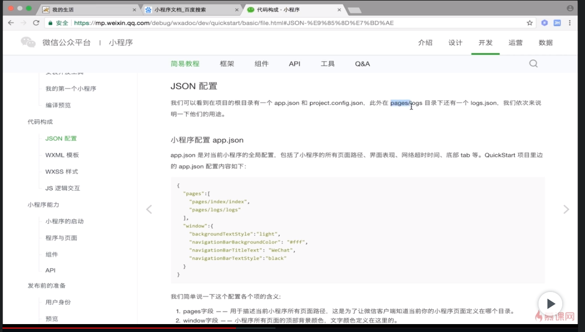Screen dimensions: 585x332
Task: Open the blue hexagon extension icon
Action: tap(544, 23)
